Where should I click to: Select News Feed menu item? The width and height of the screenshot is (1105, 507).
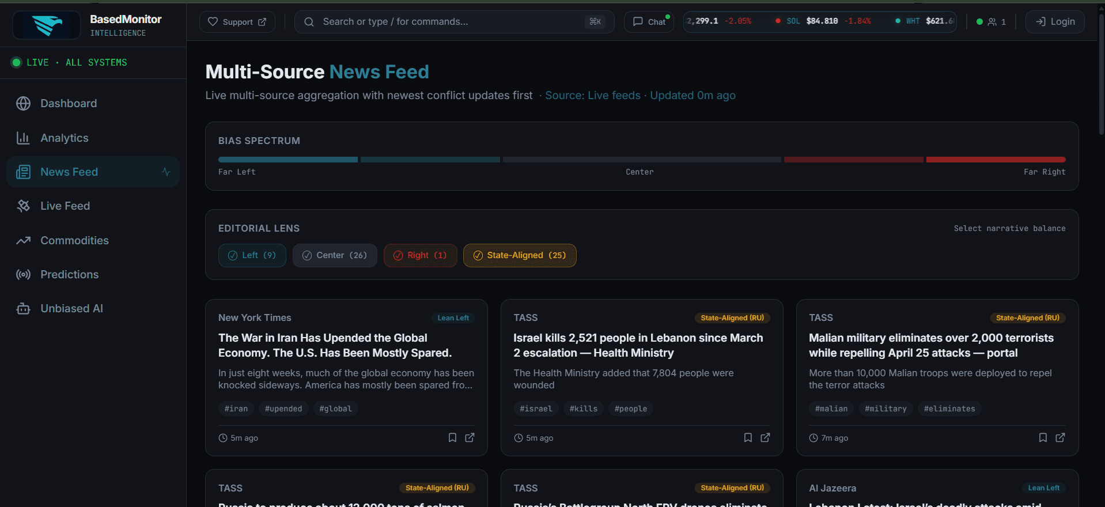coord(93,172)
